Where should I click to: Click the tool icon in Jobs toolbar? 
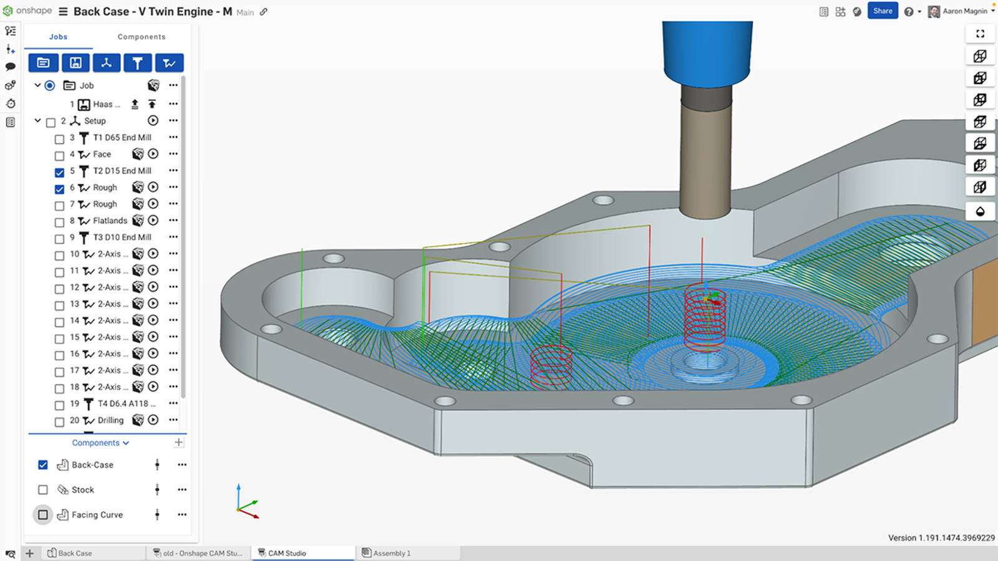tap(137, 63)
